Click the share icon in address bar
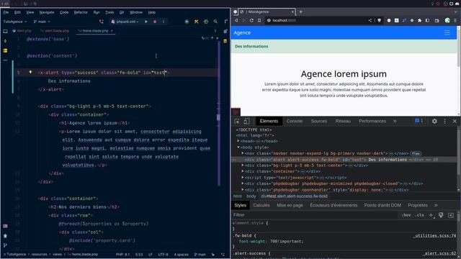 click(370, 20)
